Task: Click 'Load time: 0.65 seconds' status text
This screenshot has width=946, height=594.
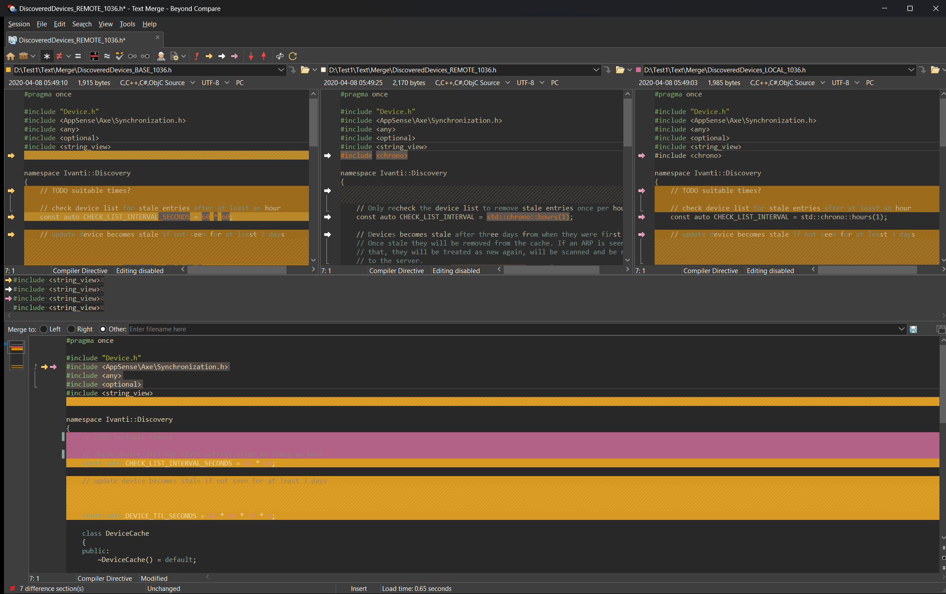Action: (417, 589)
